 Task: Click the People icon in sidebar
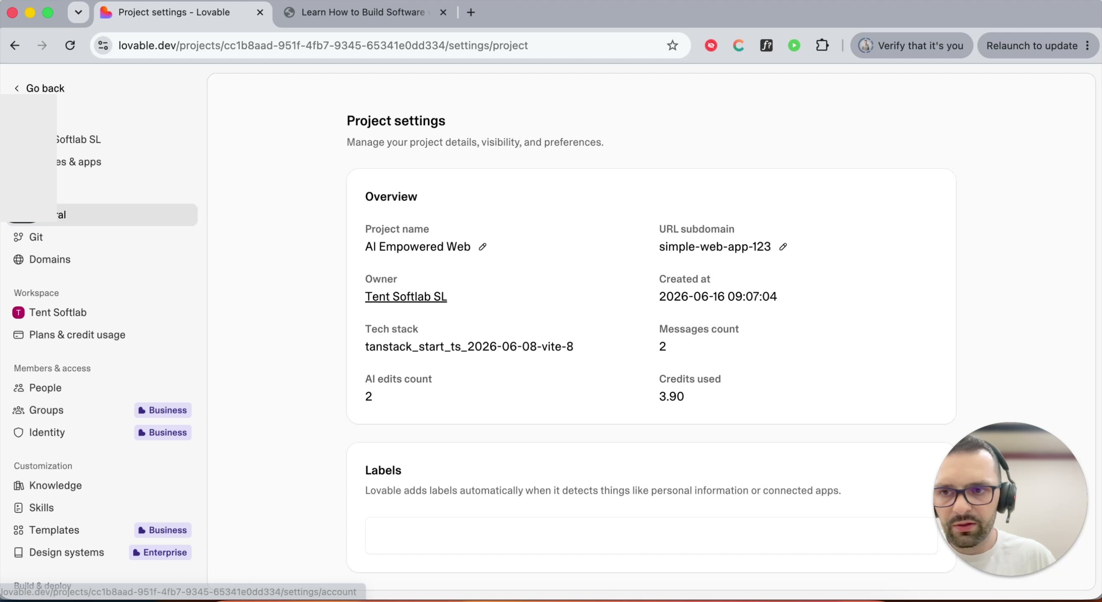(18, 388)
